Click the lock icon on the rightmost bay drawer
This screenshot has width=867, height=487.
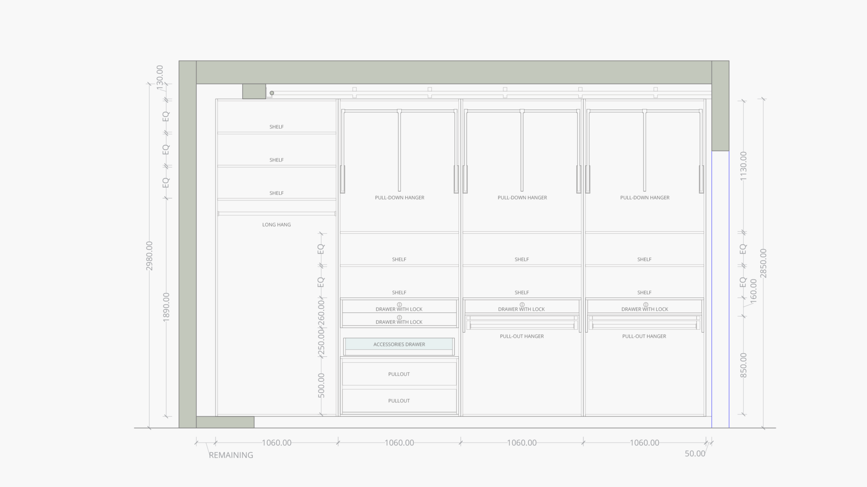(646, 304)
